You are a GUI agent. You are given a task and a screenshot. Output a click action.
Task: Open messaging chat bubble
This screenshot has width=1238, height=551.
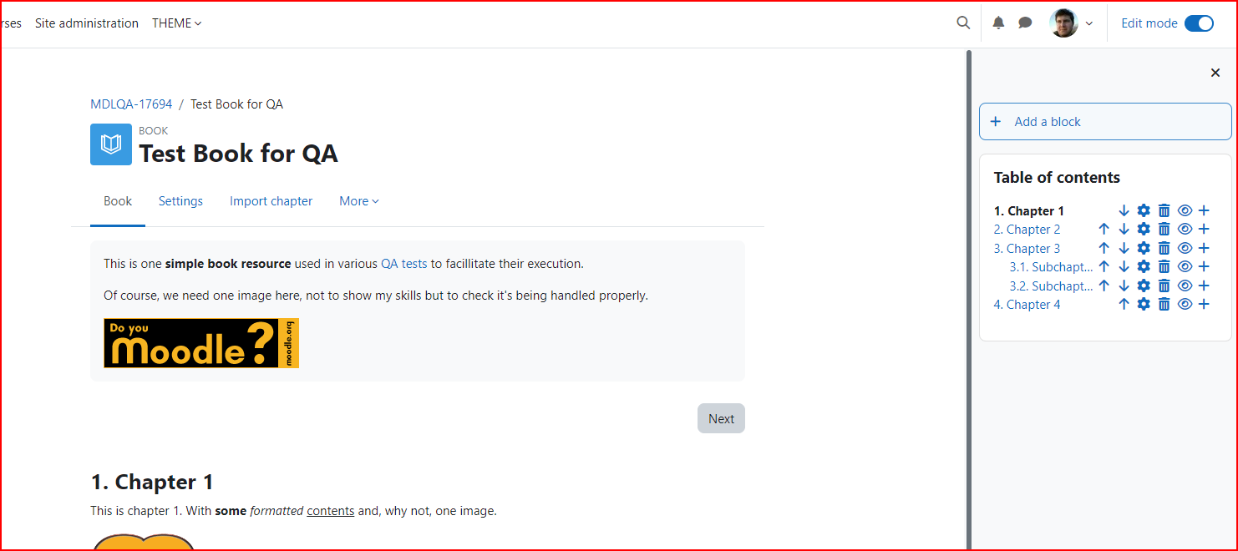pos(1025,23)
